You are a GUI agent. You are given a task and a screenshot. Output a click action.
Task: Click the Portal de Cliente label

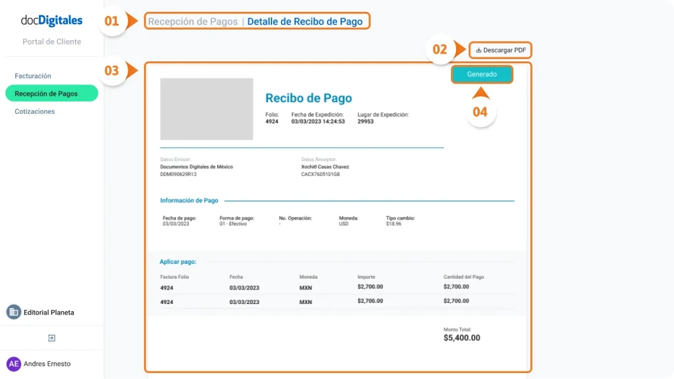[51, 41]
